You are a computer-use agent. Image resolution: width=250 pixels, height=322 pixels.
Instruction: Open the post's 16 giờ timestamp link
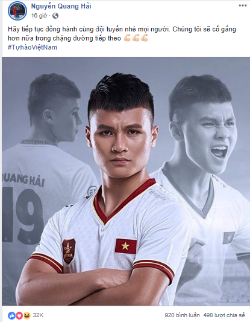tap(39, 16)
